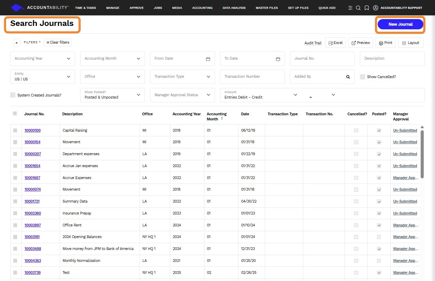Expand the Accounting Year dropdown

(x=43, y=59)
